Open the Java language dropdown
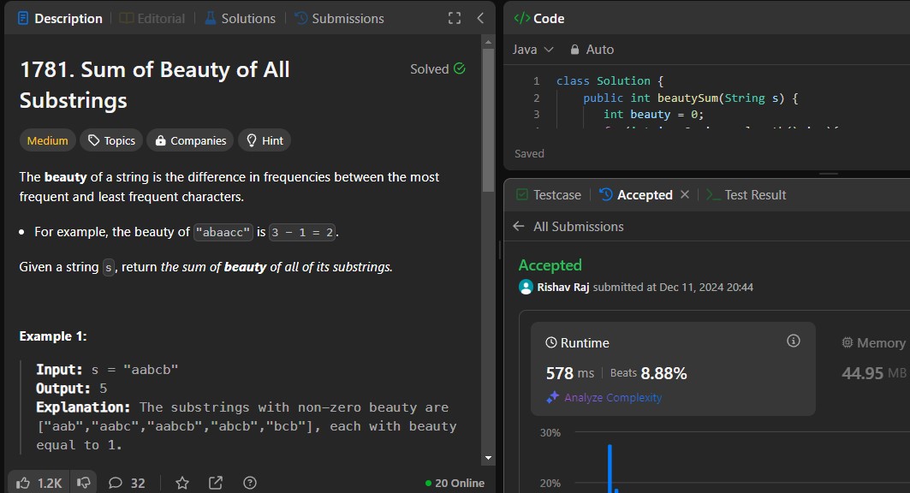This screenshot has height=493, width=910. 532,50
